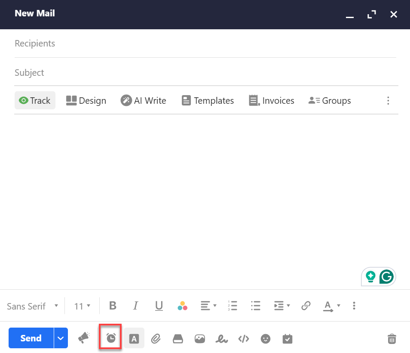Image resolution: width=410 pixels, height=353 pixels.
Task: Open the text color picker
Action: tap(182, 306)
